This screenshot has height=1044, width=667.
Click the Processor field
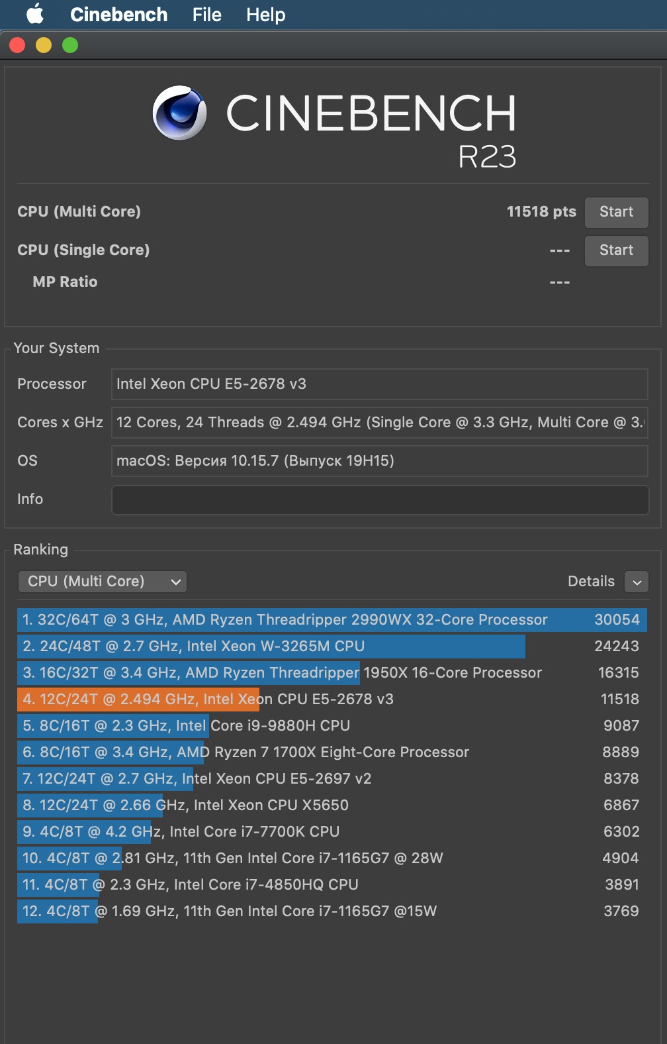[x=379, y=384]
